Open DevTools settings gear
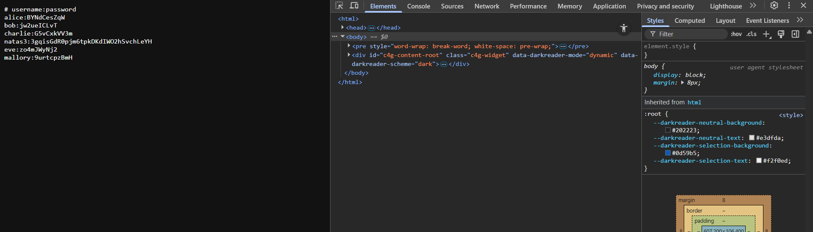 [774, 5]
